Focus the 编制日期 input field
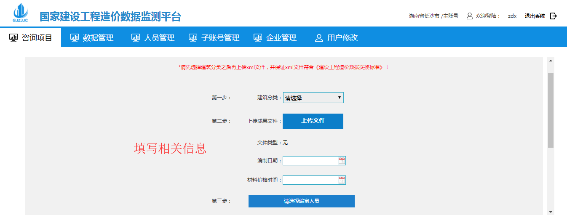Screen dimensions: 567x215 tap(310, 161)
